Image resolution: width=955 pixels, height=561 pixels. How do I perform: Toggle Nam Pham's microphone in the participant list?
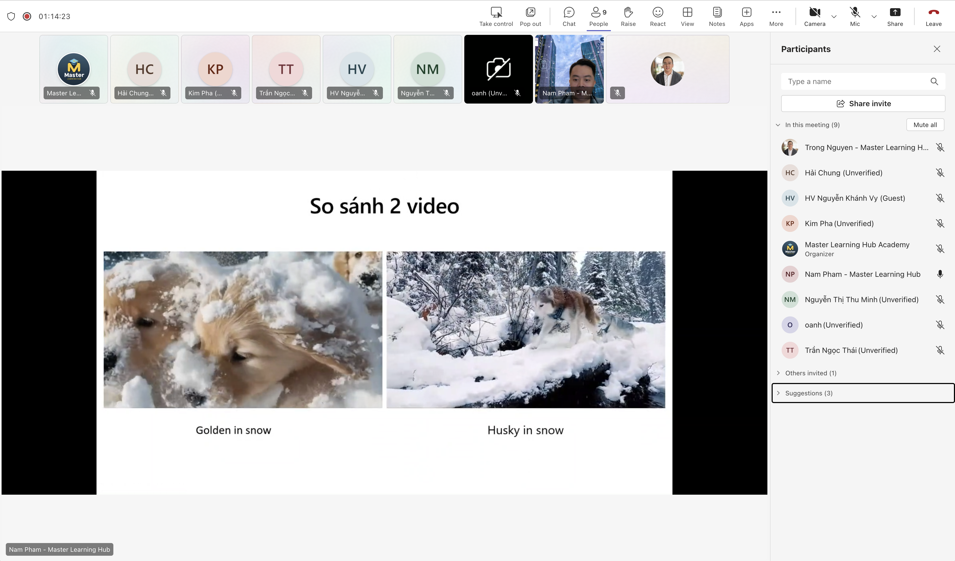tap(940, 274)
